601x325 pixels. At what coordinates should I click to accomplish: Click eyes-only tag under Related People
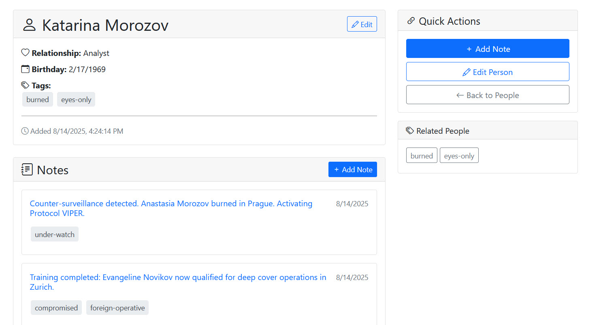[459, 156]
